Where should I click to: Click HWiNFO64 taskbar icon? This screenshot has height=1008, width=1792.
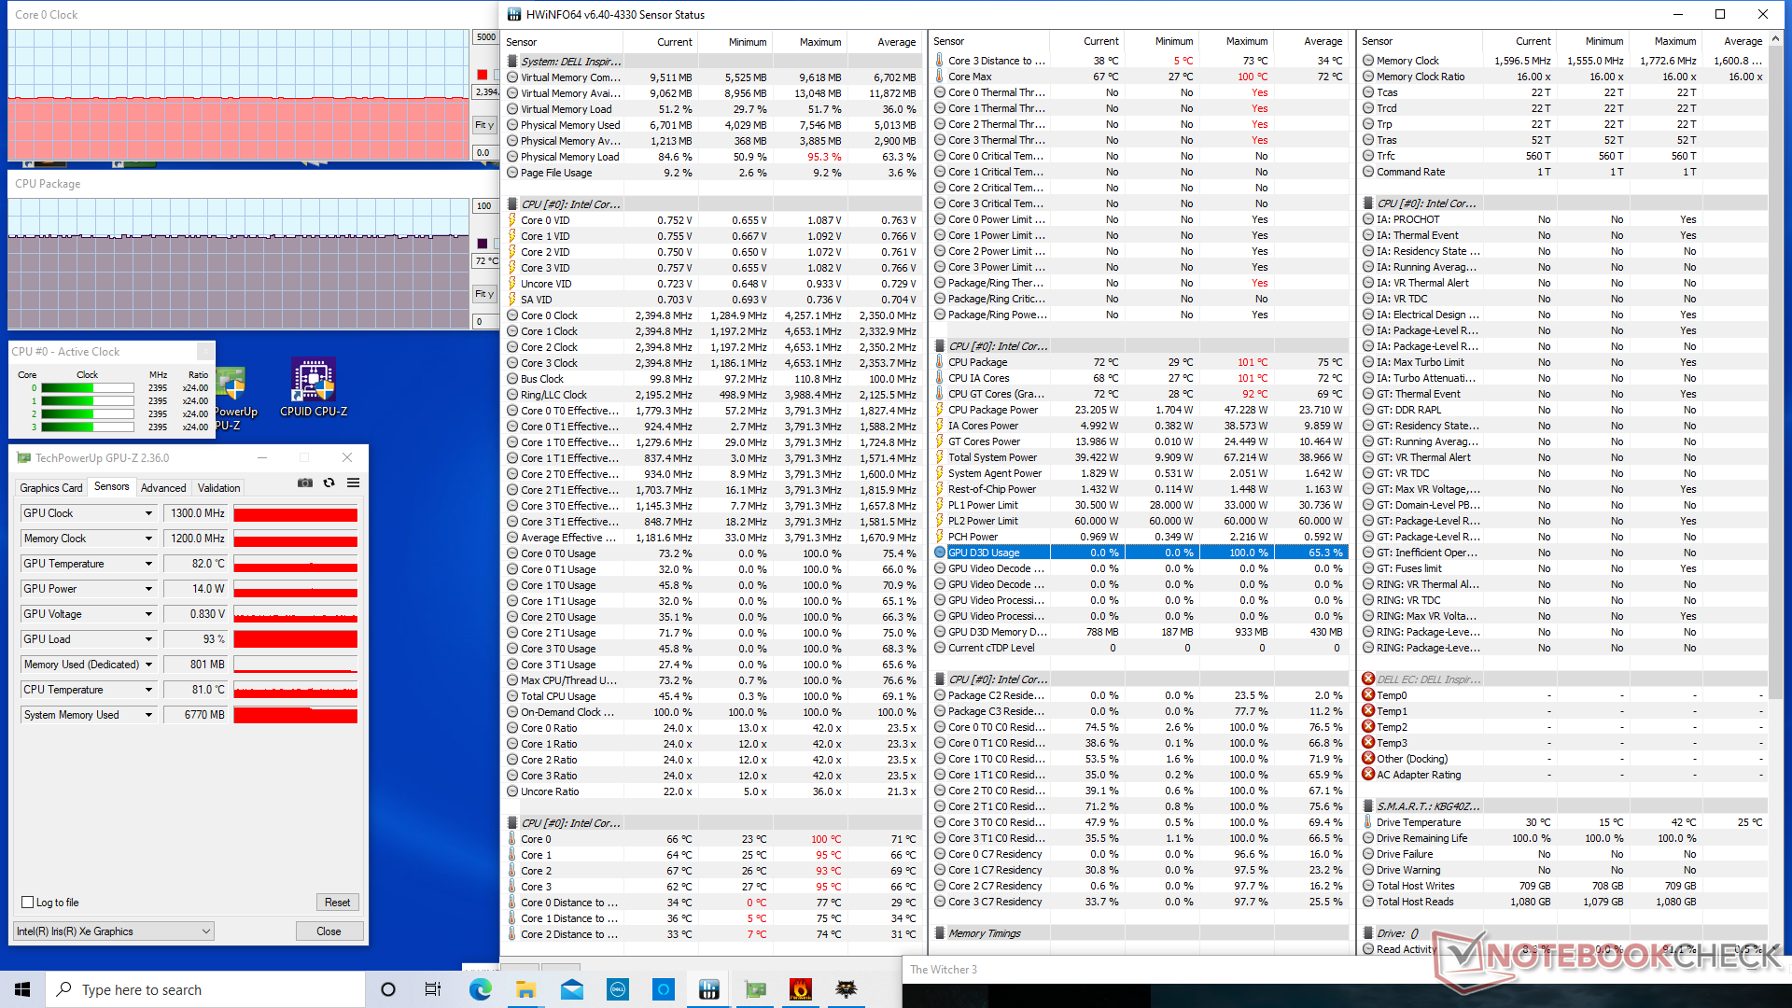[709, 989]
